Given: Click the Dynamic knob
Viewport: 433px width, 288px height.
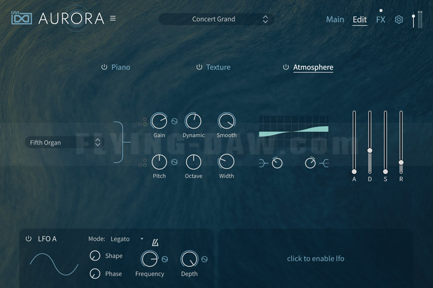Looking at the screenshot, I should pos(193,121).
